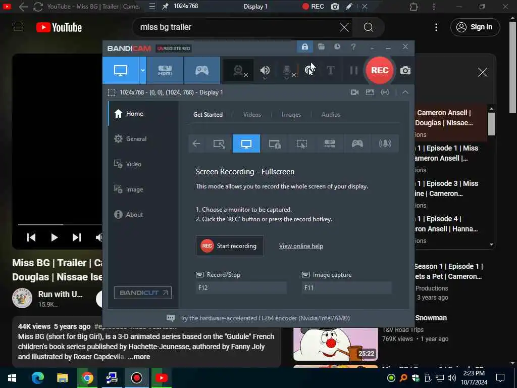Toggle webcam overlay in Bandicam toolbar
The height and width of the screenshot is (388, 517).
239,70
